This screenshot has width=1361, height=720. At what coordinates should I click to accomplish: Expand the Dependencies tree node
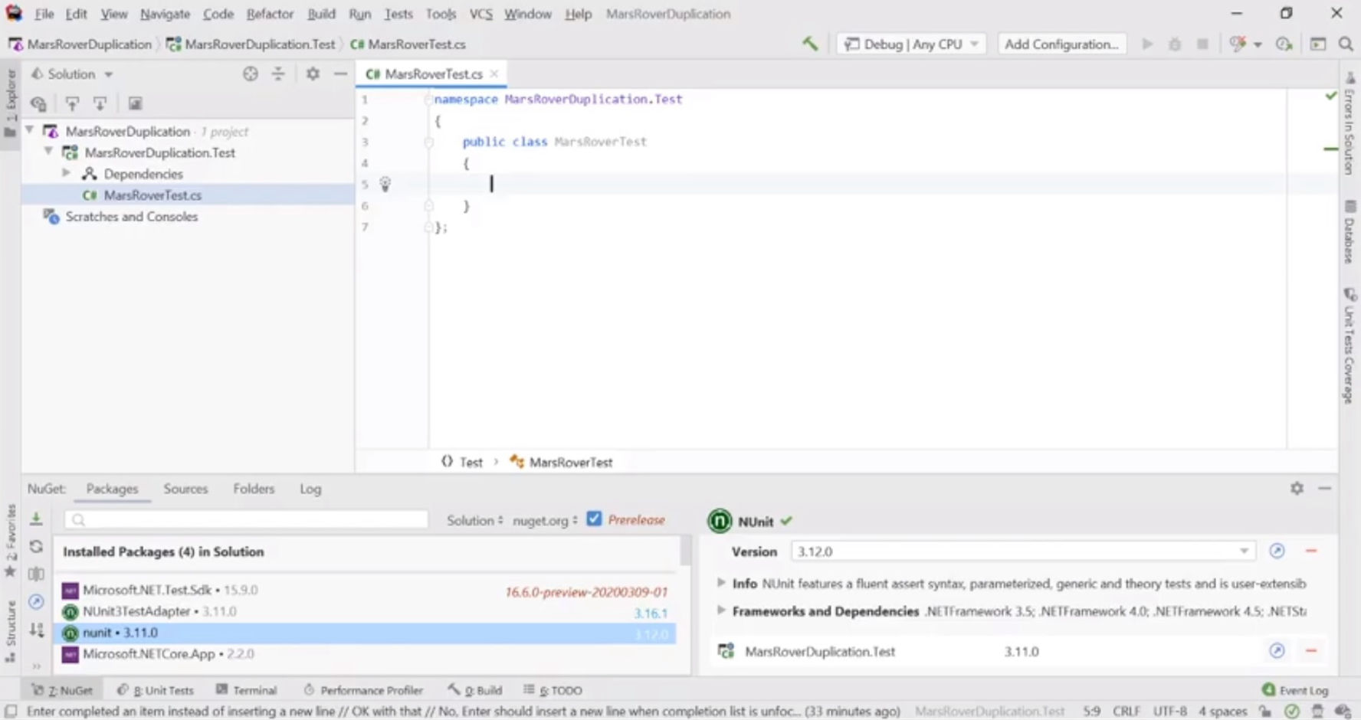tap(67, 174)
